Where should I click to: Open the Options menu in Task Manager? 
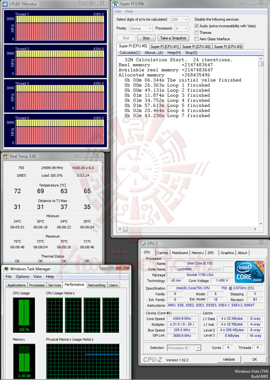click(x=22, y=277)
